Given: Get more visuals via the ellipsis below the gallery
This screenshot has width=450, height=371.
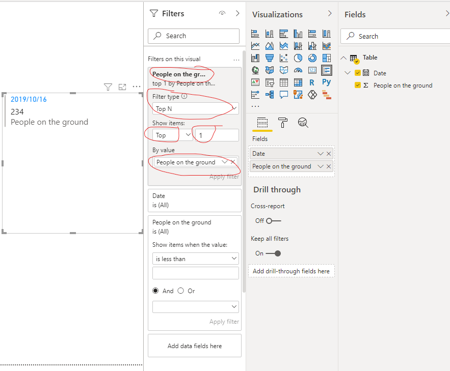Looking at the screenshot, I should (x=255, y=106).
